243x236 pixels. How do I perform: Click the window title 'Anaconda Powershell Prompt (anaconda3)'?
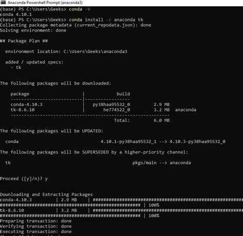[x=45, y=3]
